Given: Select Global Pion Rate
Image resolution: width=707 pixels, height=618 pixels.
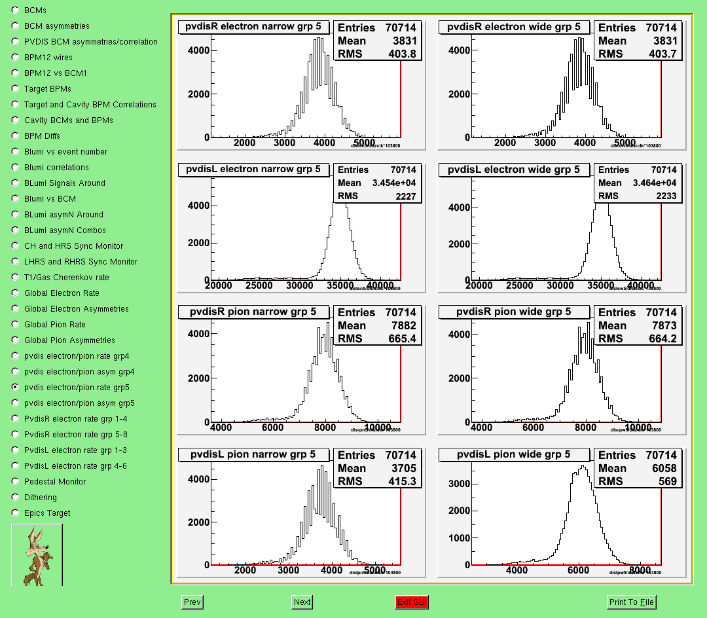Looking at the screenshot, I should tap(15, 325).
